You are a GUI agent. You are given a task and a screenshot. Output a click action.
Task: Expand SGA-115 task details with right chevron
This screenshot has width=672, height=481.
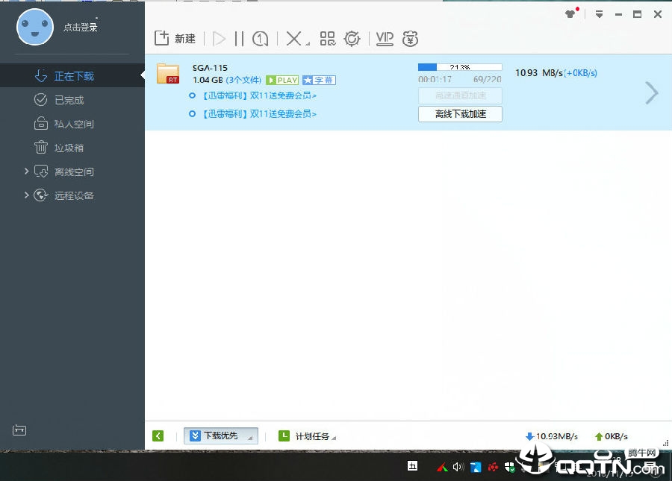coord(650,92)
